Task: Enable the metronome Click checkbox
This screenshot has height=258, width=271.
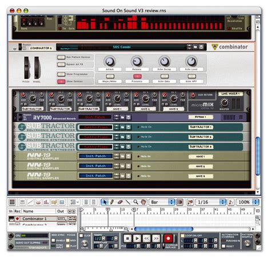Action: click(81, 236)
